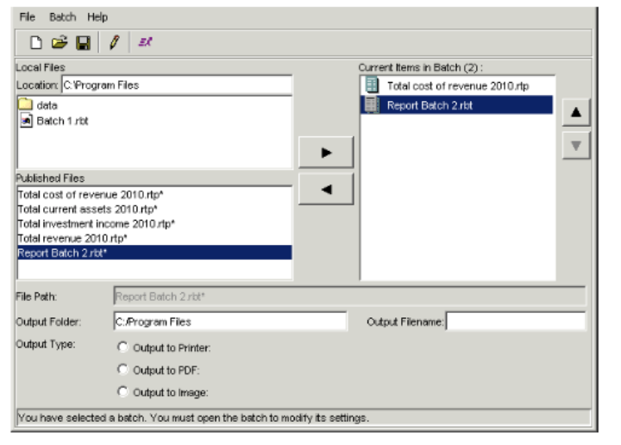Select the data folder in Local Files
This screenshot has width=621, height=445.
tap(47, 105)
